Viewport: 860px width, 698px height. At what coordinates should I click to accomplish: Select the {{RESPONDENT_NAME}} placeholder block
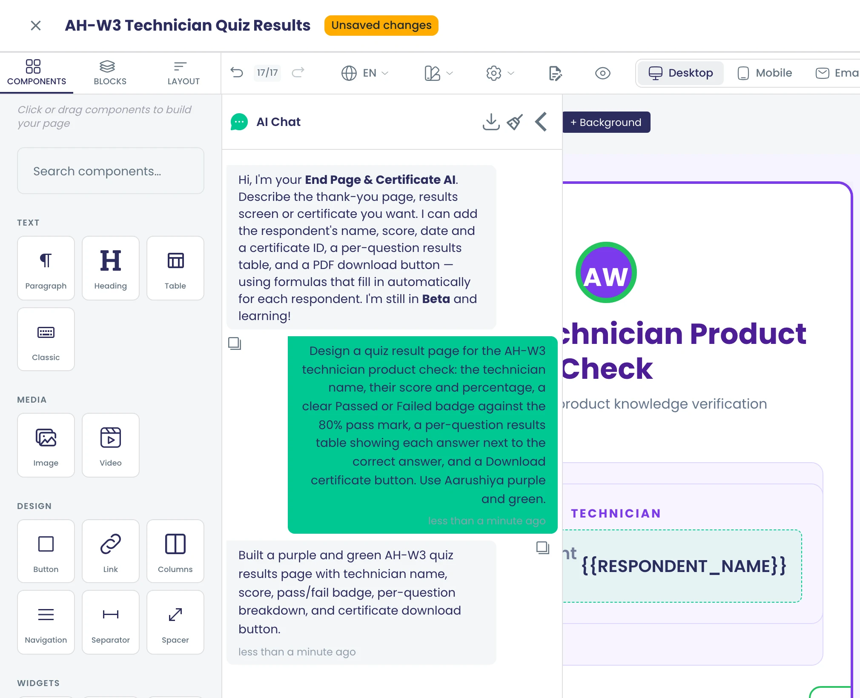[682, 566]
